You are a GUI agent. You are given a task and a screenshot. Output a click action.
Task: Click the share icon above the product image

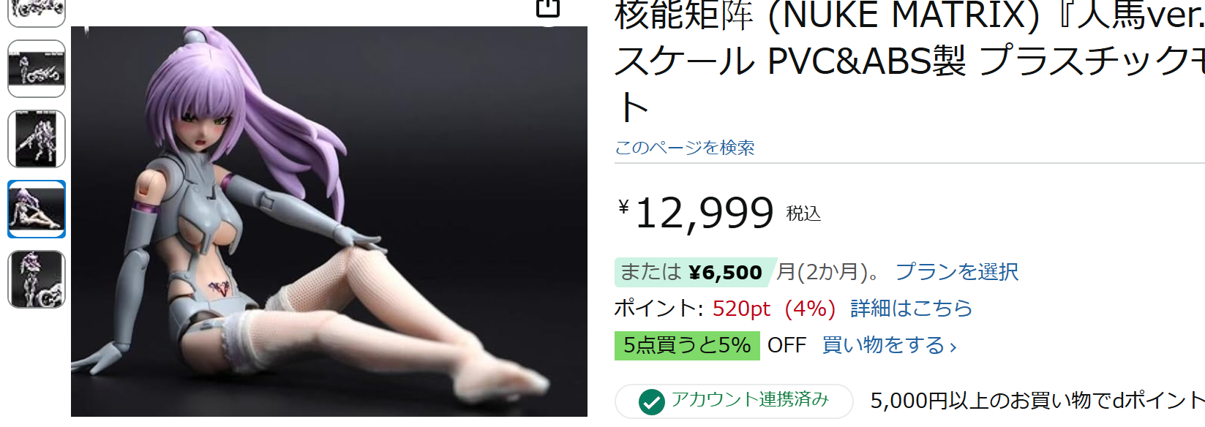point(548,8)
